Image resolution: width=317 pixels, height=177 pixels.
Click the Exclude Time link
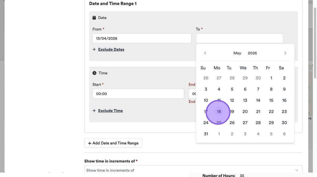(110, 111)
